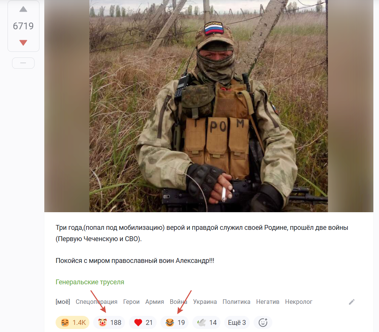379x332 pixels.
Task: Open the Украина tag
Action: point(205,302)
